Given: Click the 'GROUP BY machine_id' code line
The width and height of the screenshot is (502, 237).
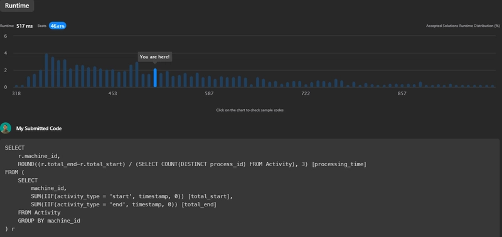Looking at the screenshot, I should pos(49,221).
